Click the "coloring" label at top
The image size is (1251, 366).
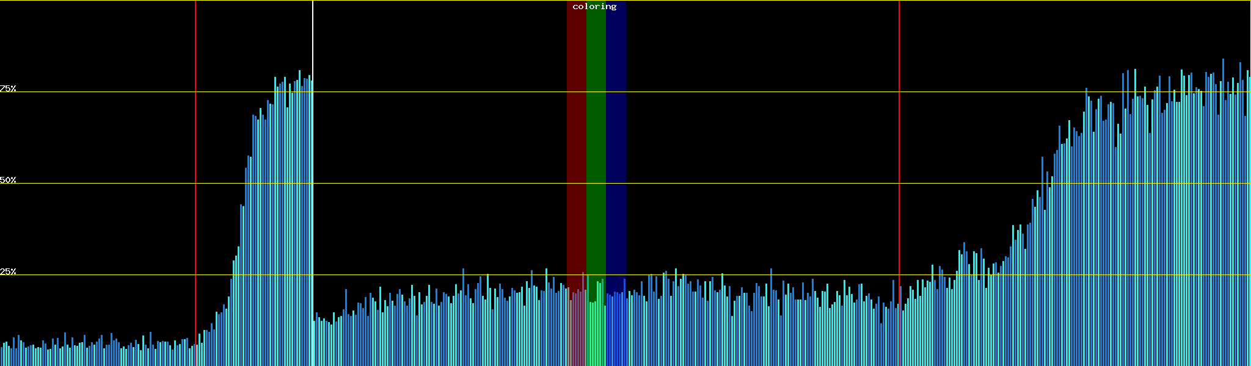pos(594,7)
